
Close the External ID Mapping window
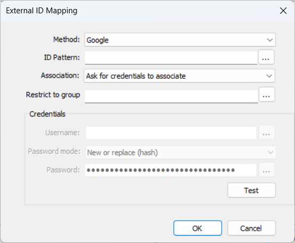pyautogui.click(x=283, y=11)
